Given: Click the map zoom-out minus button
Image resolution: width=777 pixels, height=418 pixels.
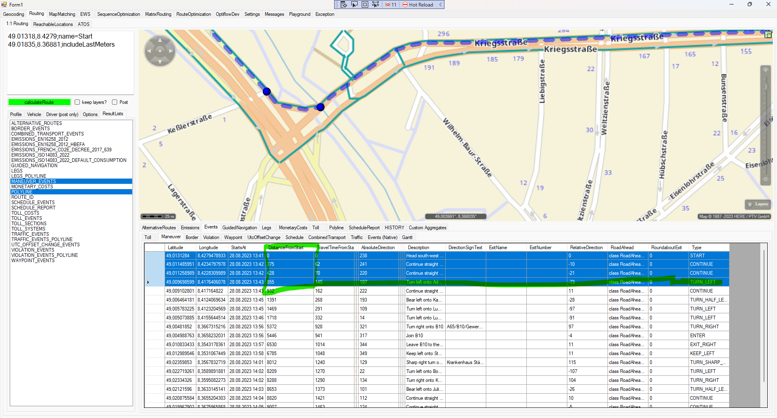Looking at the screenshot, I should [x=766, y=179].
